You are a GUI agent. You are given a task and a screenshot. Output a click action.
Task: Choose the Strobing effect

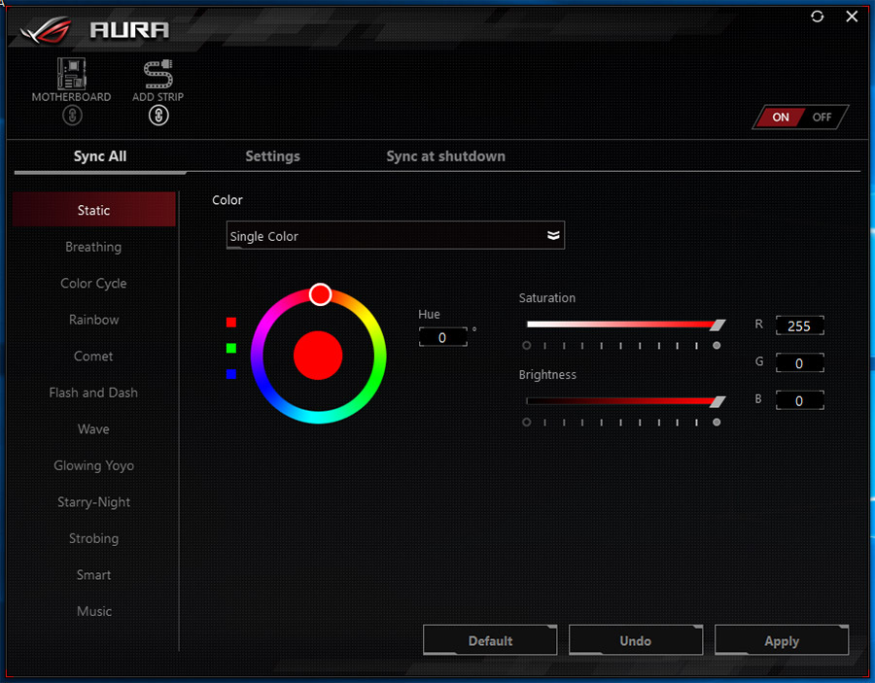point(93,538)
